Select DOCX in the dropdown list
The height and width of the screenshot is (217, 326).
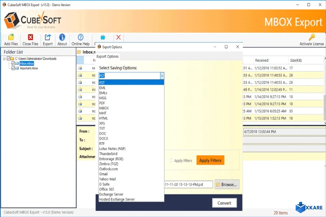131,138
